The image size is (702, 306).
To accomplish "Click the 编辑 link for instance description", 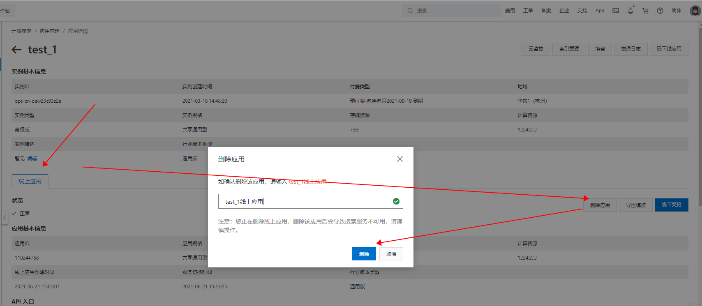I will pyautogui.click(x=32, y=159).
